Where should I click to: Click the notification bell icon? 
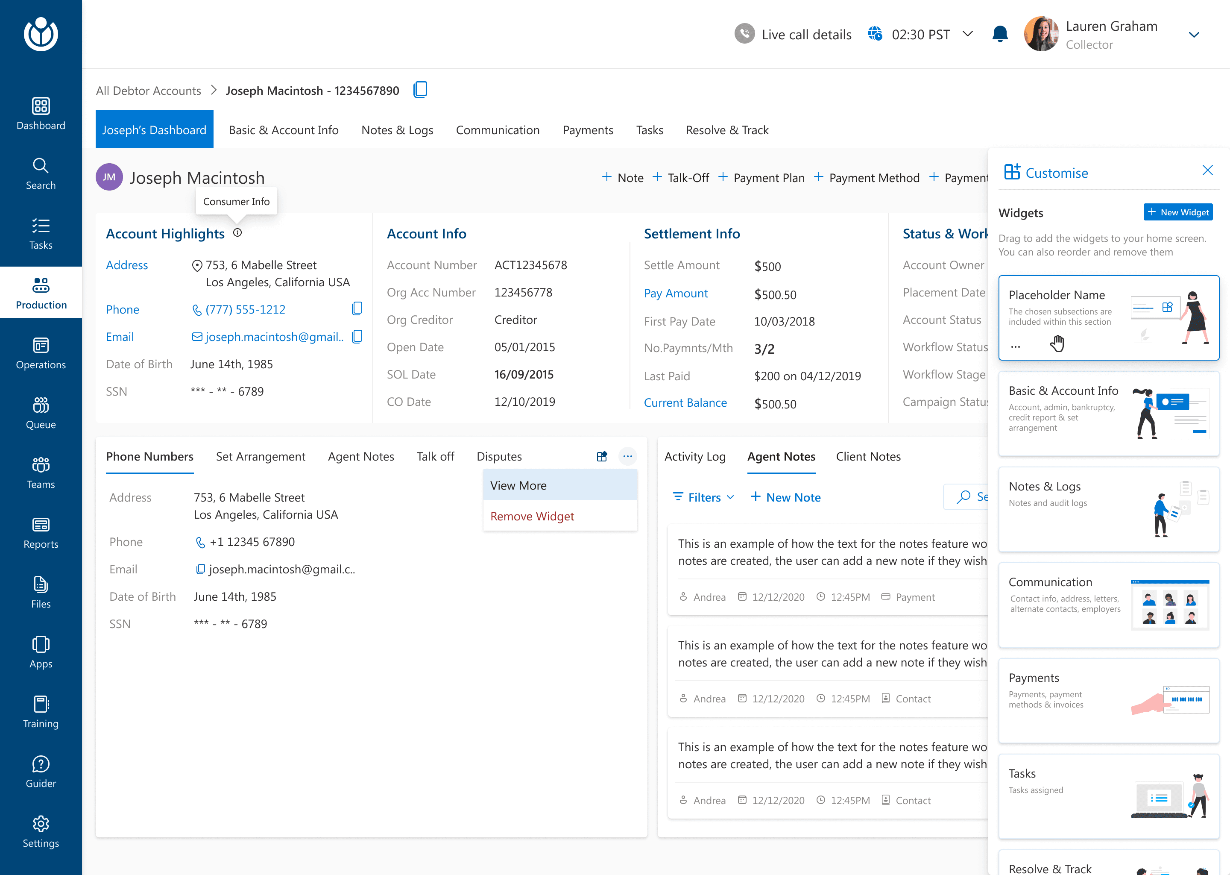click(999, 35)
